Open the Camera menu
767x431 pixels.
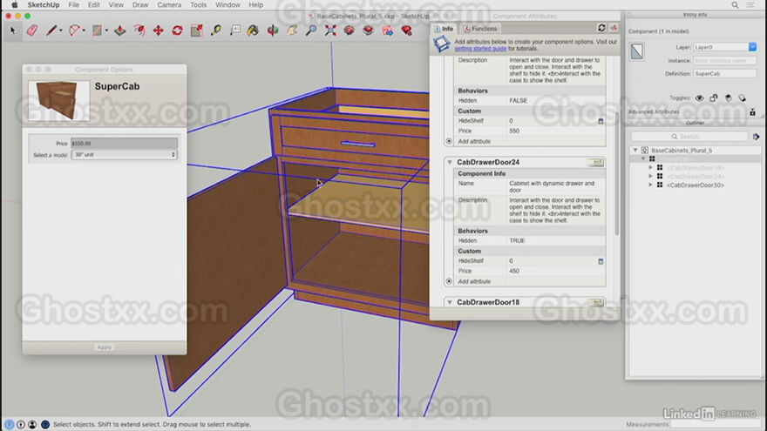click(x=169, y=5)
